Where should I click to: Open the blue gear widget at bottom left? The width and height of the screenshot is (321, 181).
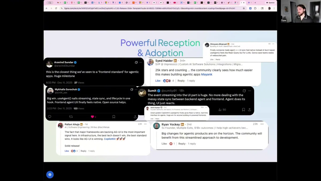point(50,175)
